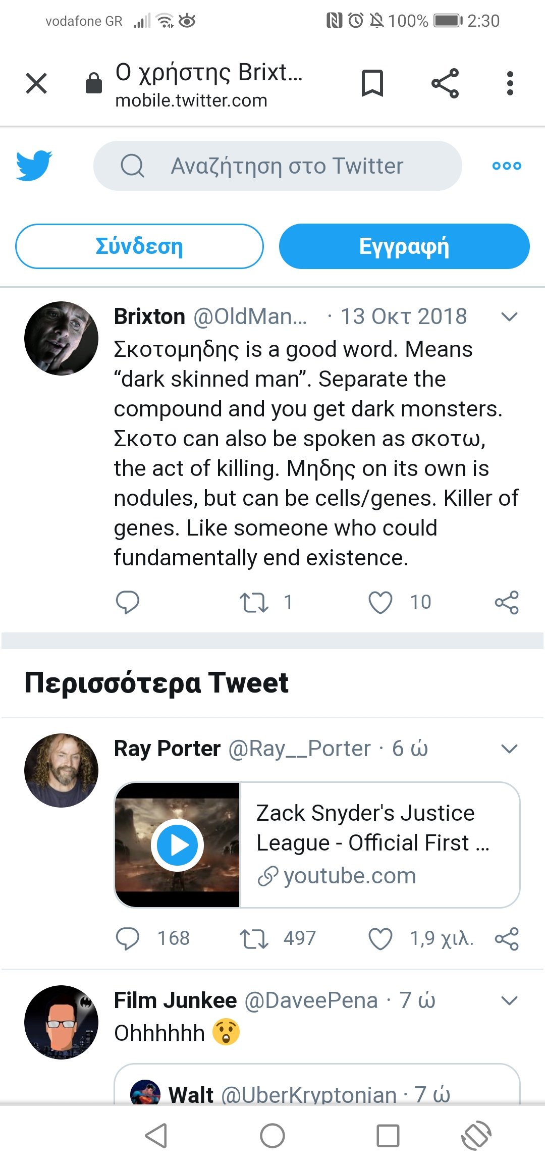This screenshot has width=545, height=1167.
Task: Share Brixton's tweet
Action: pyautogui.click(x=507, y=602)
